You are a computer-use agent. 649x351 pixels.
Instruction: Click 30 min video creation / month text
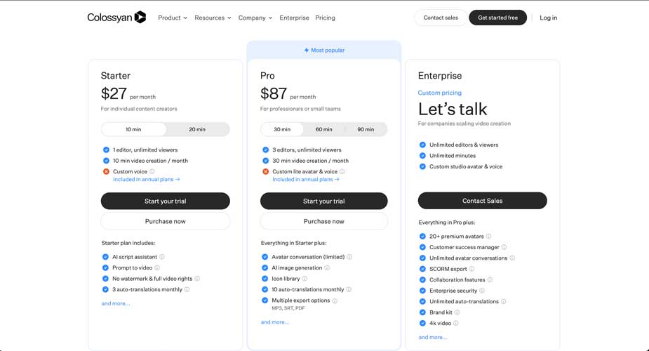click(x=310, y=161)
